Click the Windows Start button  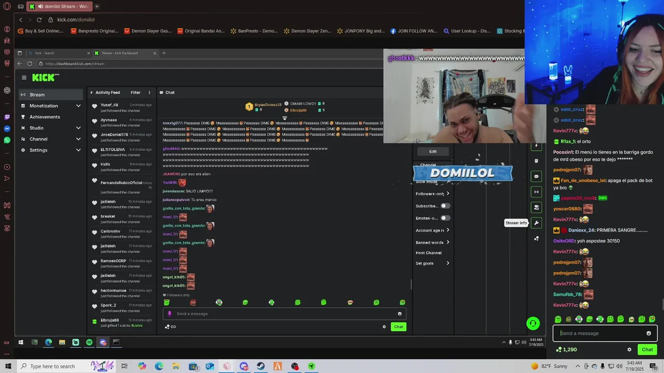8,366
